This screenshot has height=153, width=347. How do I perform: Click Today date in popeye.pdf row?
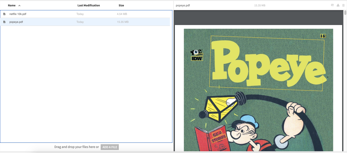pos(80,22)
